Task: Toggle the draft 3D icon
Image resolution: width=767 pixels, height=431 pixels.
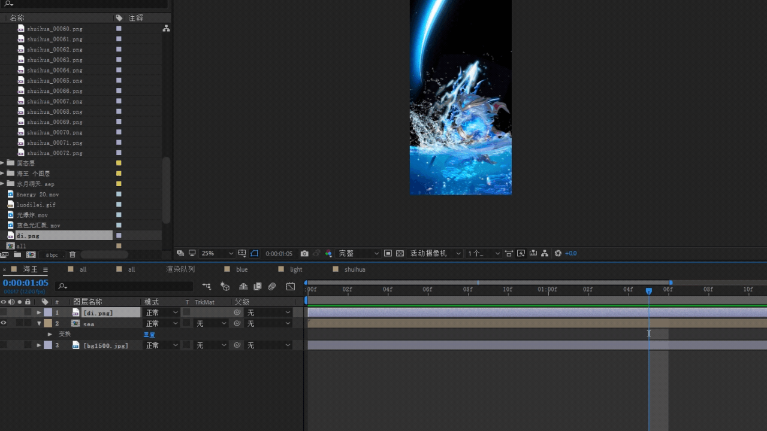Action: [x=225, y=287]
